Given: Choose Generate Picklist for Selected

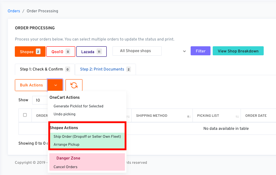Looking at the screenshot, I should tap(78, 106).
